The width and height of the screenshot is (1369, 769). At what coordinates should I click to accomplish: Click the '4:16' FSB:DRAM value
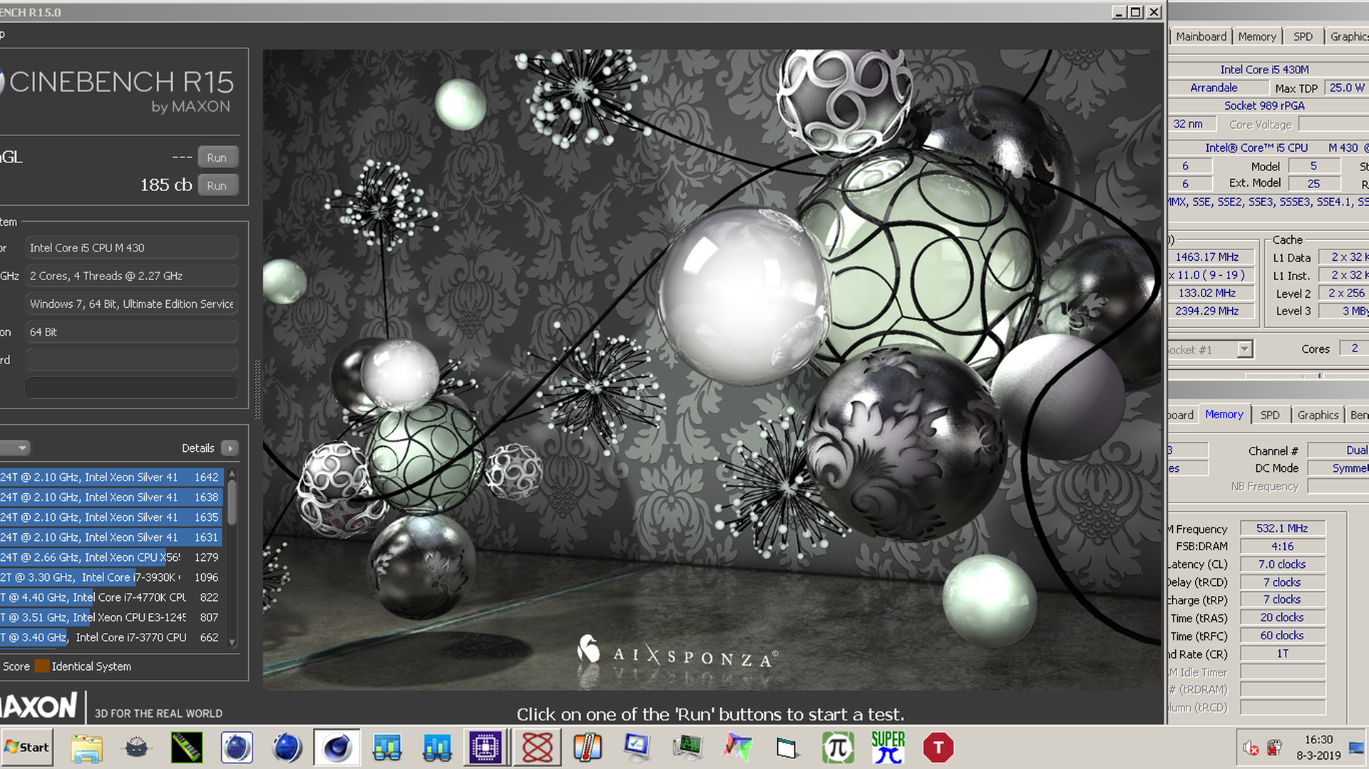pos(1282,547)
